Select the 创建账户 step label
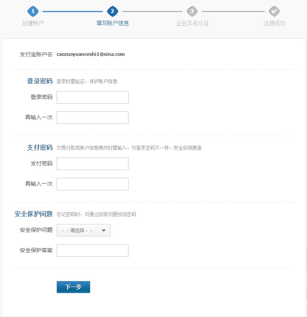This screenshot has height=317, width=307. 33,23
